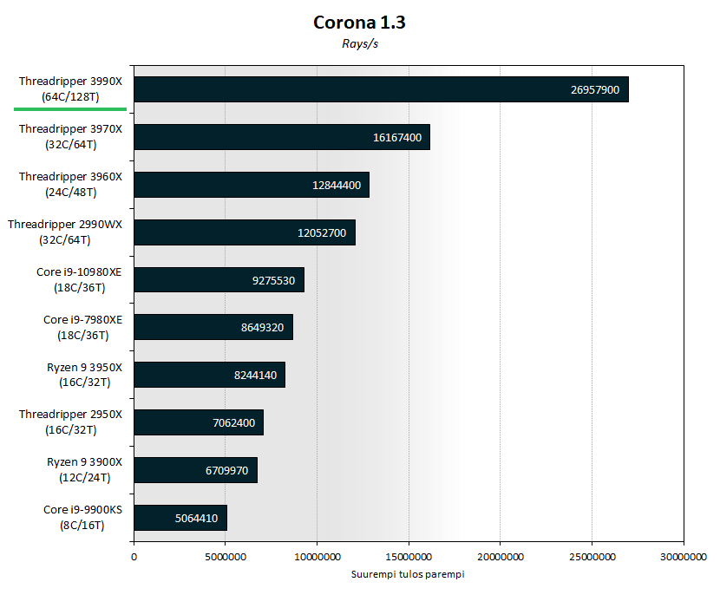
Task: Click the 30000000 axis tick label
Action: [x=684, y=557]
